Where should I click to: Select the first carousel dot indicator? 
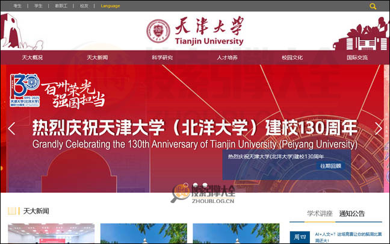pyautogui.click(x=186, y=185)
